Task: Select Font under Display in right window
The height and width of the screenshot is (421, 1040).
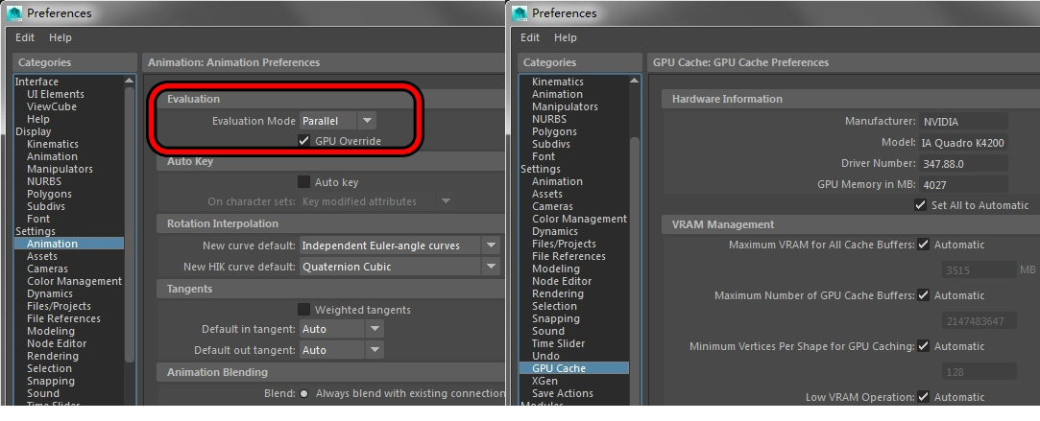Action: click(544, 156)
